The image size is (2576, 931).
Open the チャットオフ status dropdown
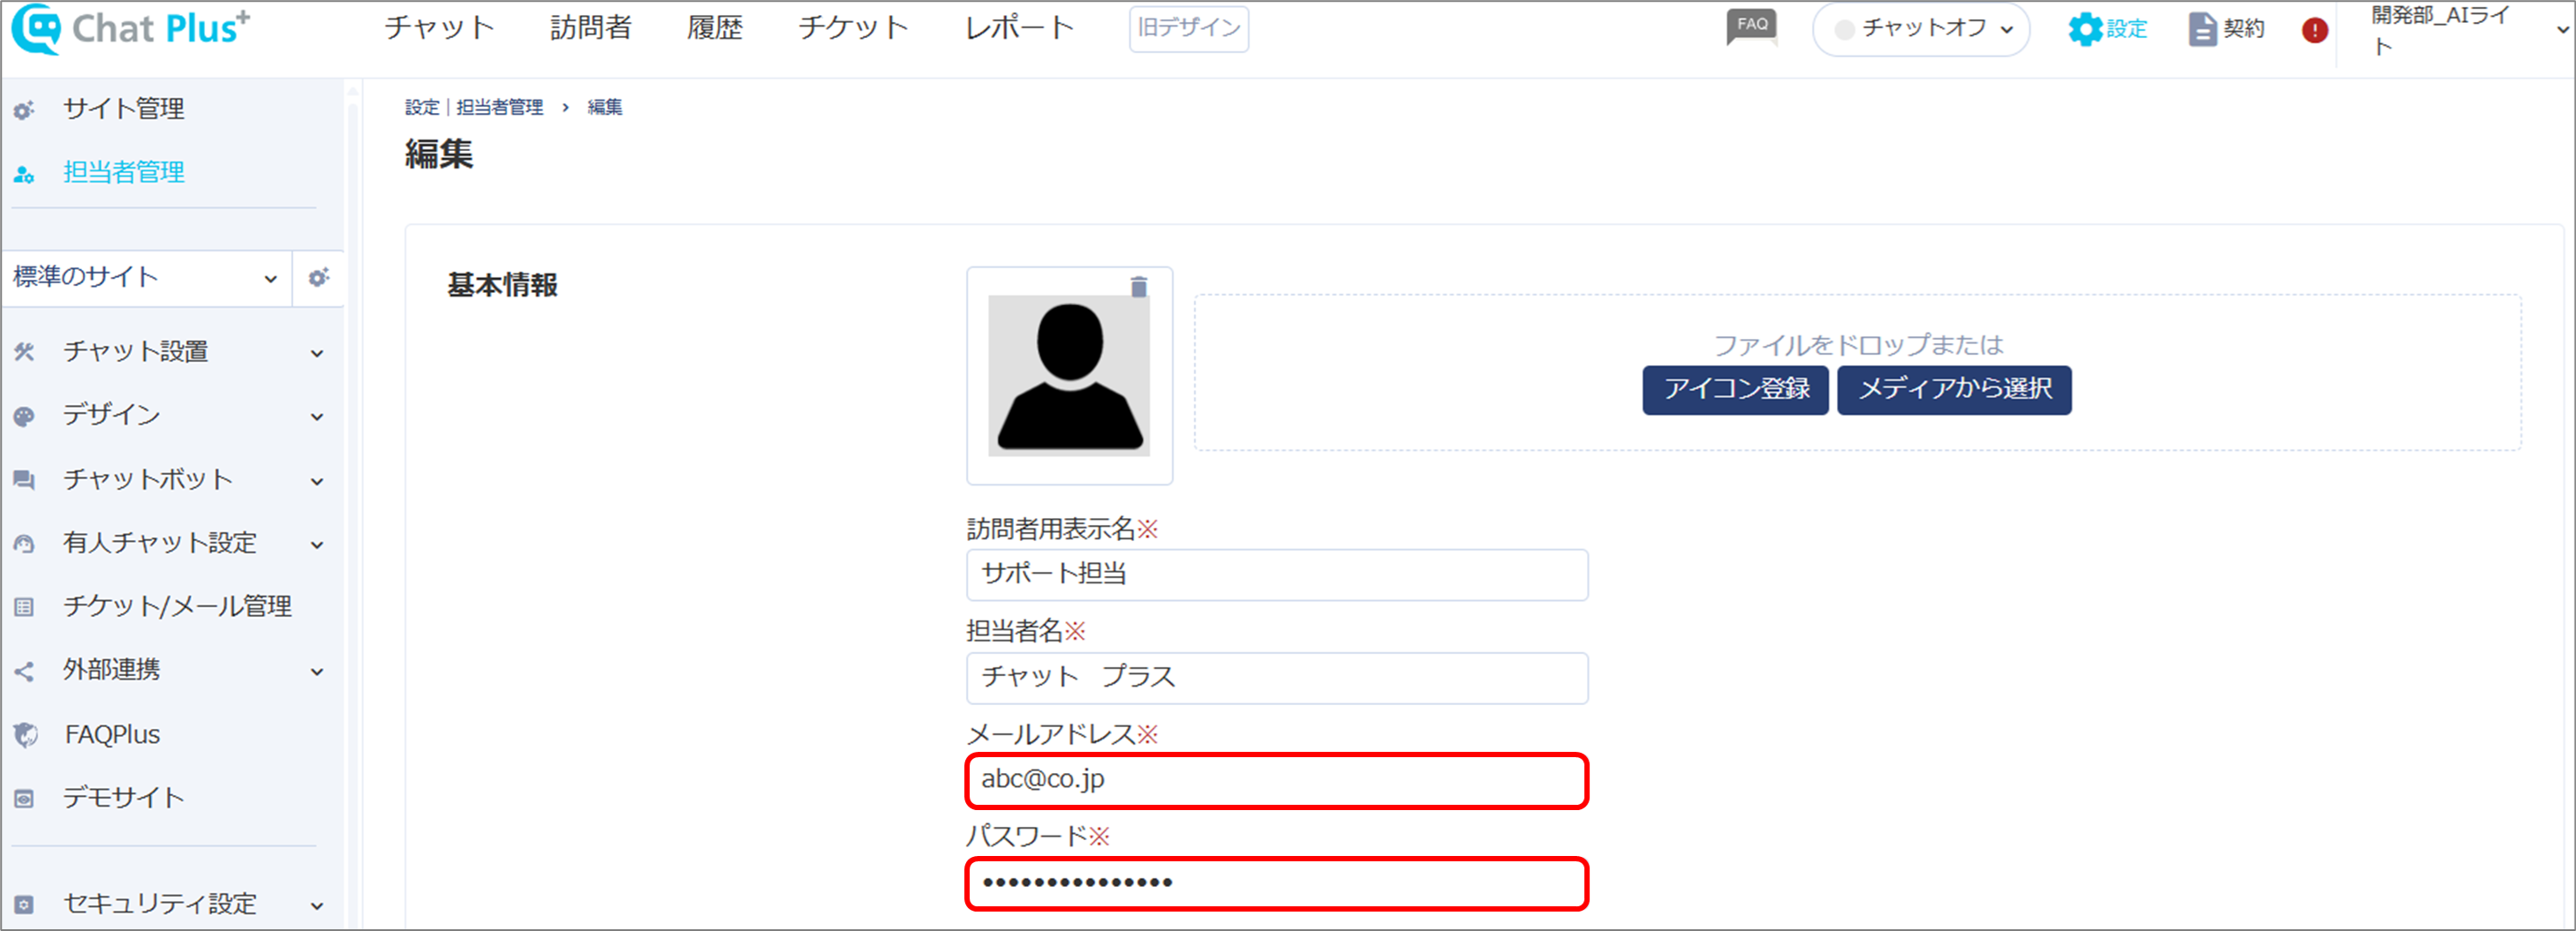point(1921,29)
